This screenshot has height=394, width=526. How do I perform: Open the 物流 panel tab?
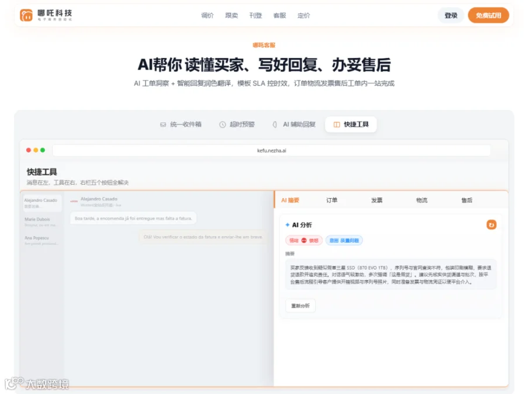(421, 200)
